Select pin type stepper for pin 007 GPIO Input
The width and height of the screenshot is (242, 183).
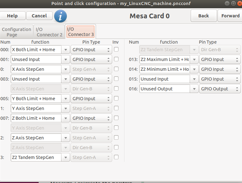91,118
